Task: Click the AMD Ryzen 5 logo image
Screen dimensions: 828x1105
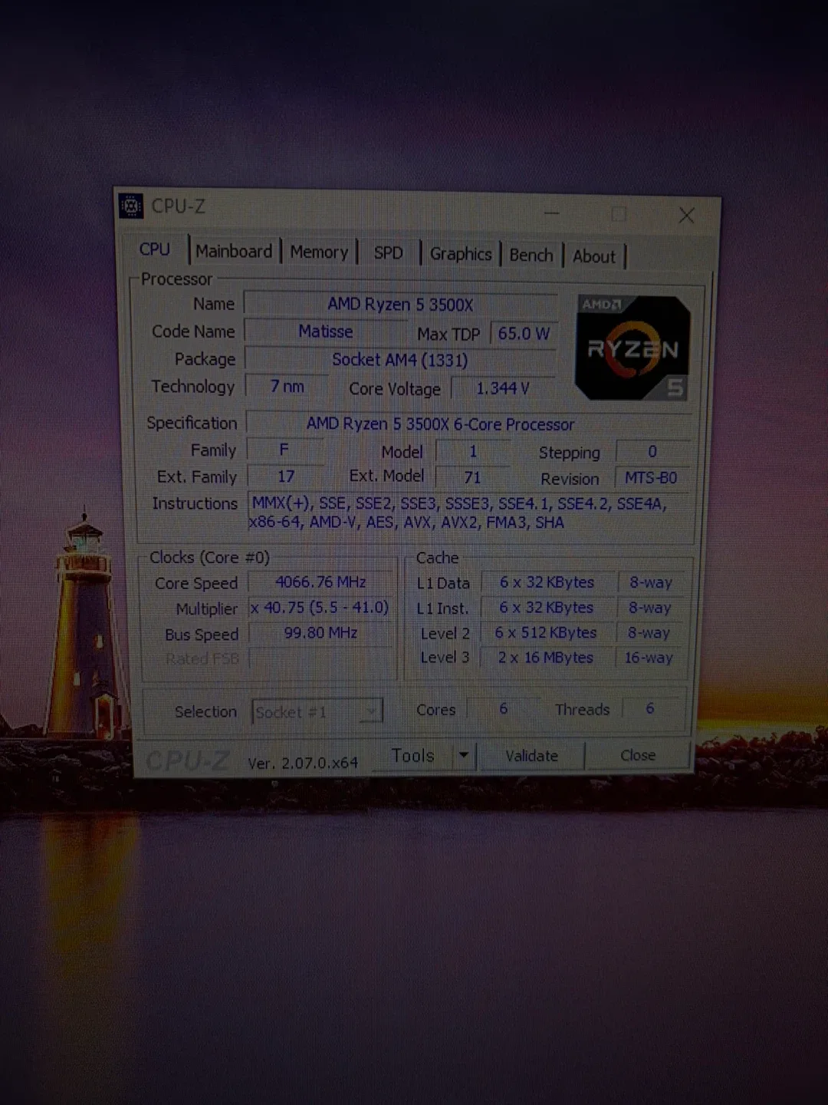Action: [632, 348]
